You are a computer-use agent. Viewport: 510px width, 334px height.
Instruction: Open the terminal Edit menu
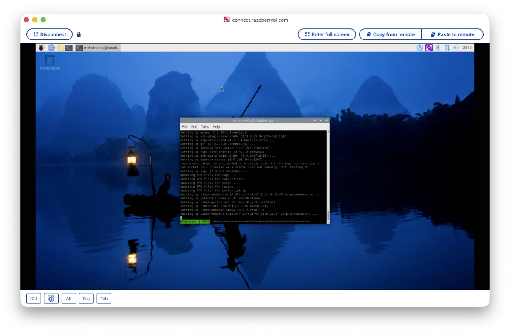click(x=194, y=127)
